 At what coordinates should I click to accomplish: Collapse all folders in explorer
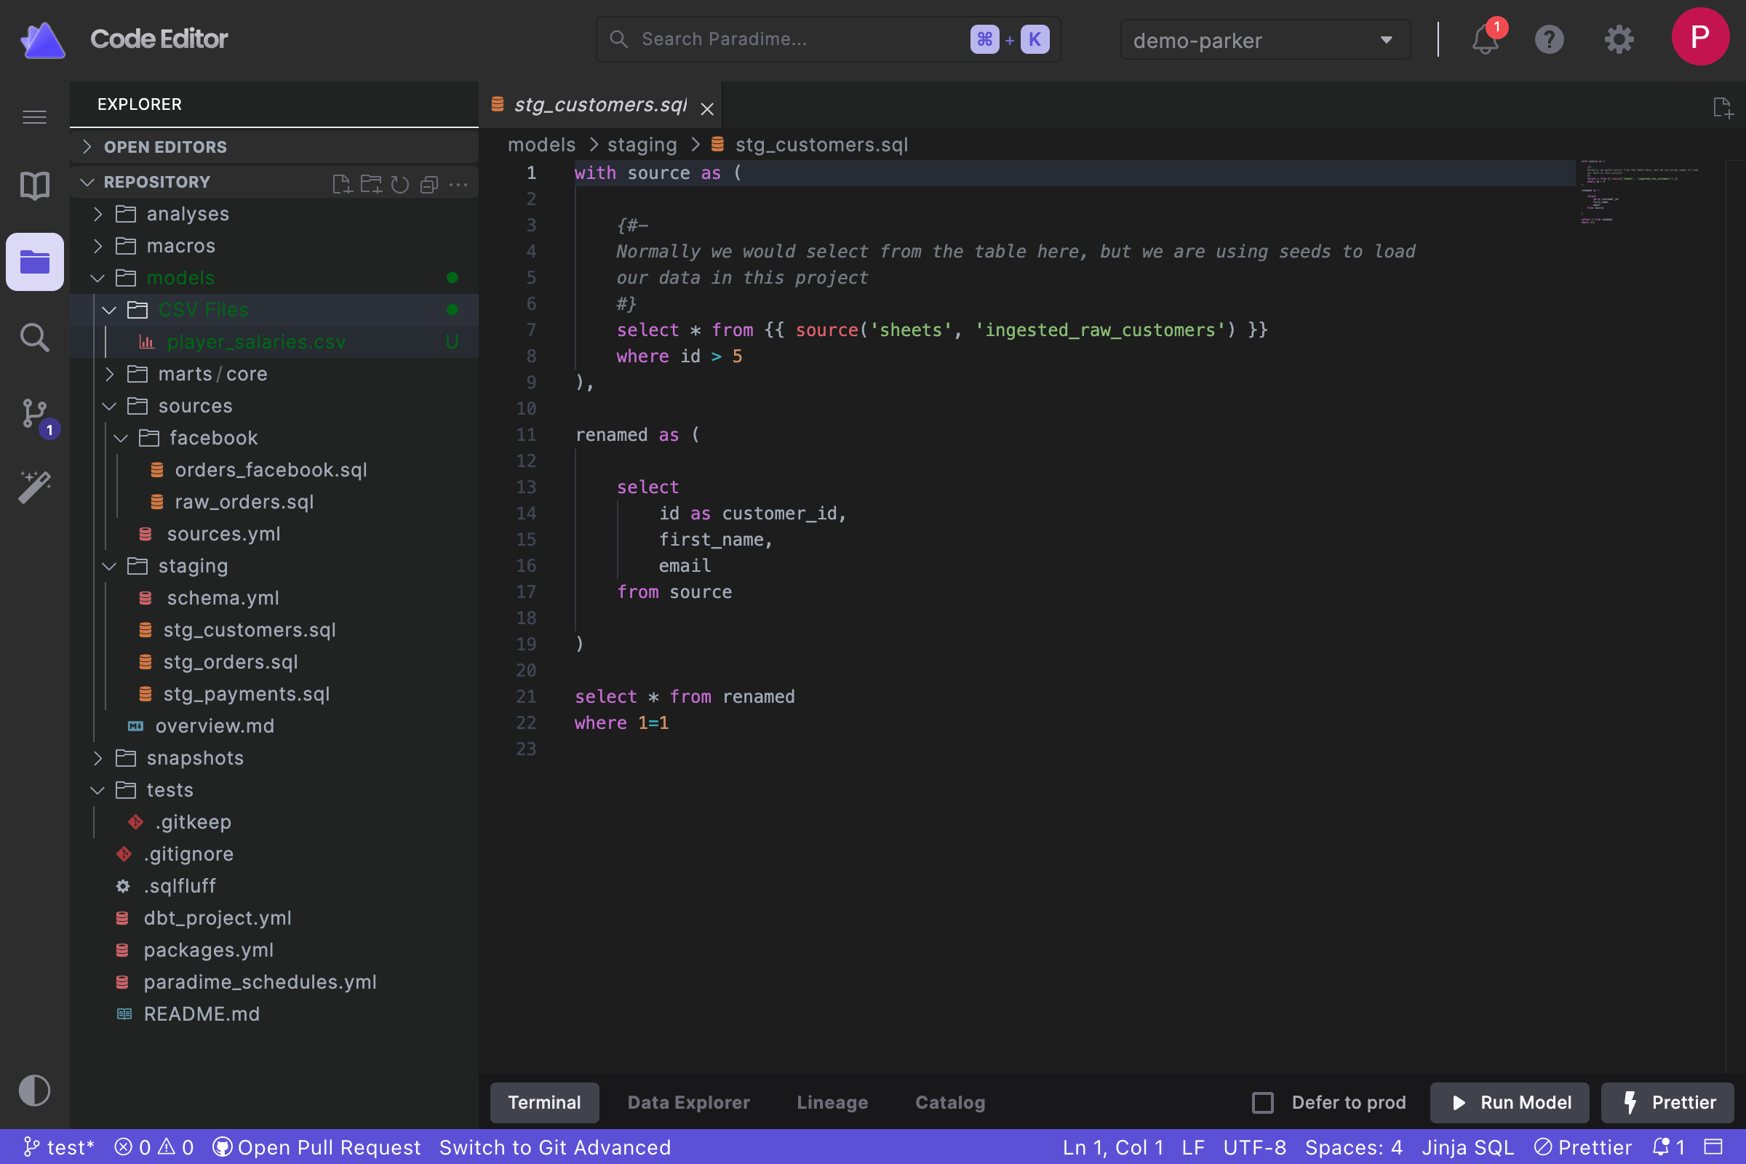pos(429,183)
